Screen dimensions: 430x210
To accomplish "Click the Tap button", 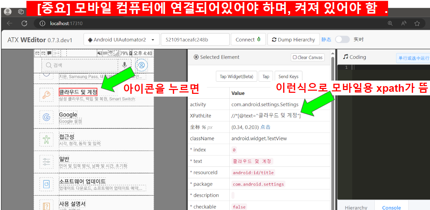I will [x=266, y=76].
